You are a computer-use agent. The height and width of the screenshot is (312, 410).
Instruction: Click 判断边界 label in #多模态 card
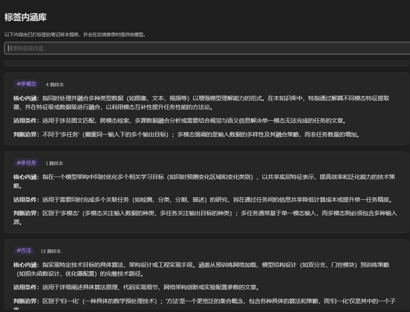(26, 135)
